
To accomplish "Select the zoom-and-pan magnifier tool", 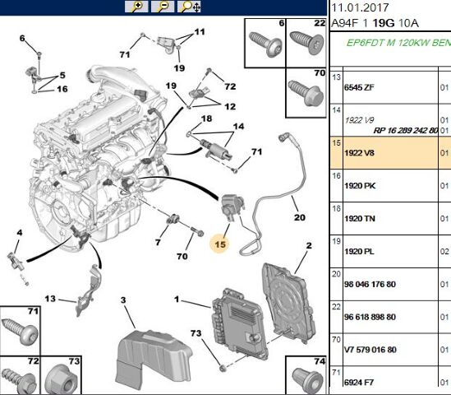I will 189,7.
